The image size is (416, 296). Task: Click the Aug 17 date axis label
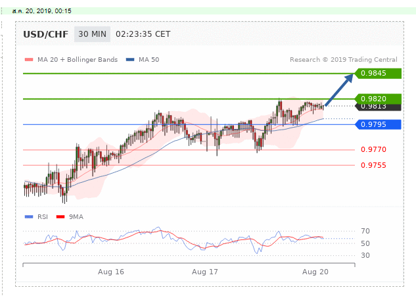pos(205,272)
